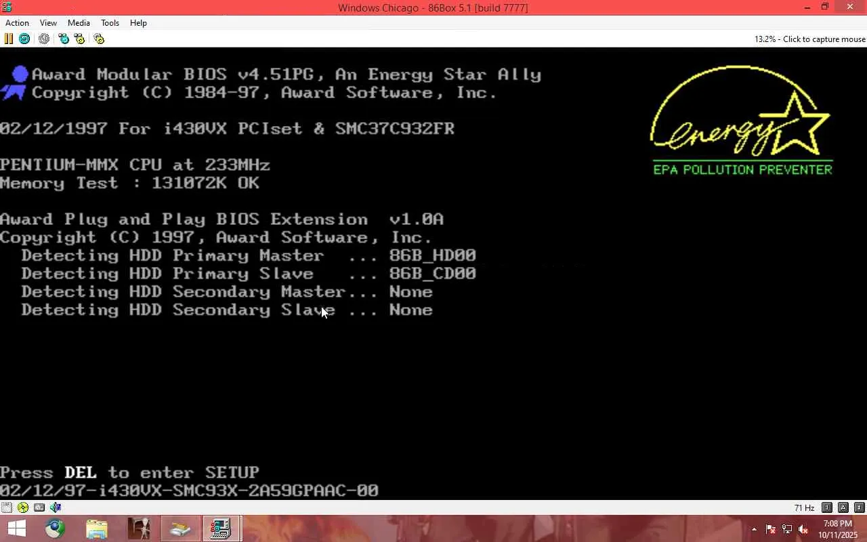Open Action Center flag tray icon
The height and width of the screenshot is (542, 867).
[x=770, y=529]
